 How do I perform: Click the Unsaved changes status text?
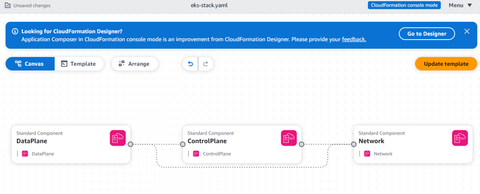click(32, 6)
